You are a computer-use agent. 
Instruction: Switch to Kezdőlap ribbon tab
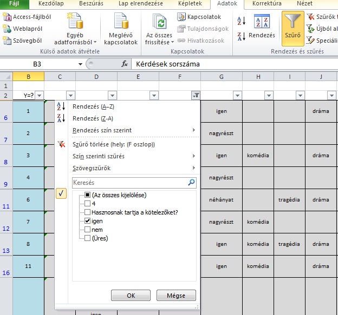pyautogui.click(x=51, y=4)
